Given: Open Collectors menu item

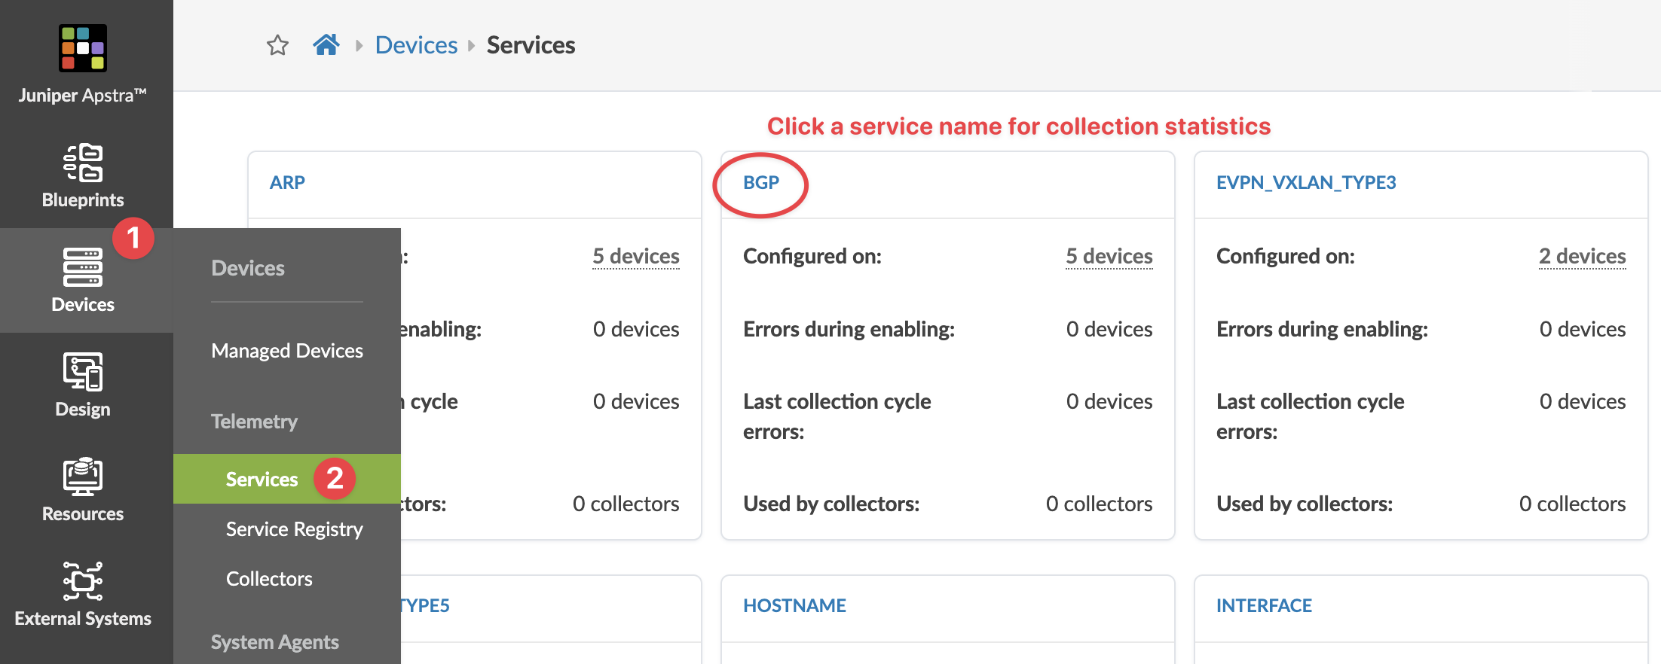Looking at the screenshot, I should (269, 579).
